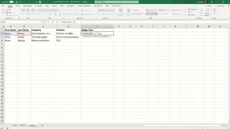
Task: Click the Share button
Action: click(x=208, y=6)
